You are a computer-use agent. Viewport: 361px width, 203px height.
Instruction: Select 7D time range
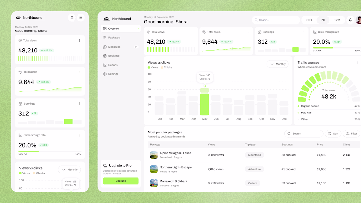point(323,20)
